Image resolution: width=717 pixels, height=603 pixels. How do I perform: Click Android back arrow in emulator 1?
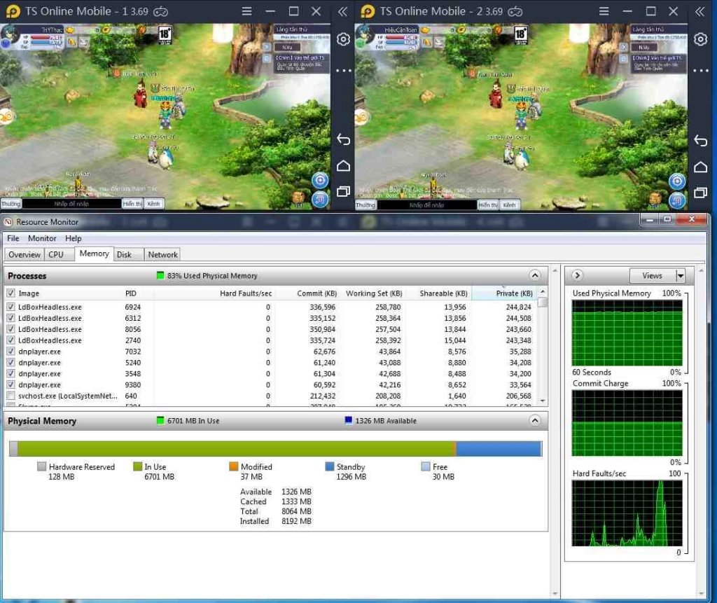click(343, 139)
